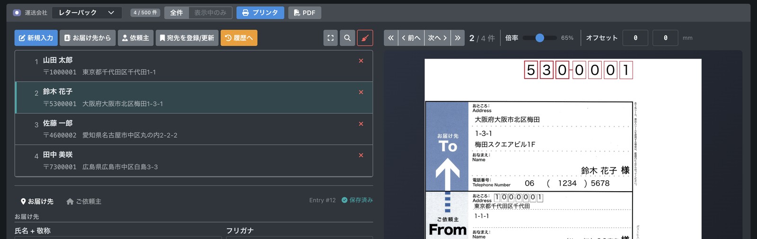Jump to last page with double-right arrows
The image size is (757, 239).
click(x=458, y=38)
